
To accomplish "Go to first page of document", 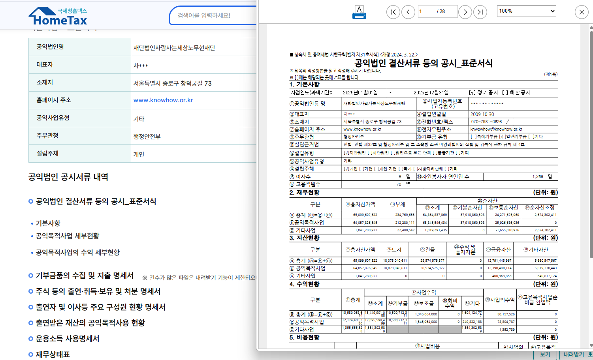I will click(x=393, y=12).
